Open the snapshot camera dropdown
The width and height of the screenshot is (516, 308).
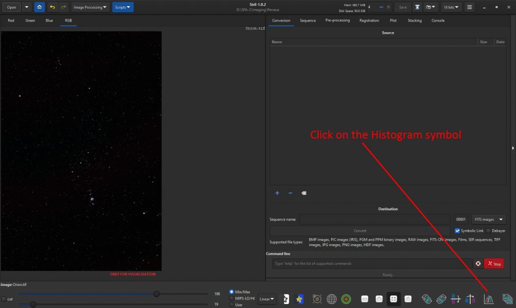[430, 7]
